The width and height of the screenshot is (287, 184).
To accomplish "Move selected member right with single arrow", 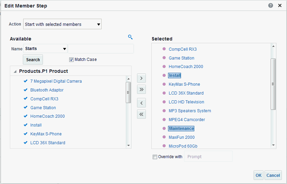I will (141, 78).
